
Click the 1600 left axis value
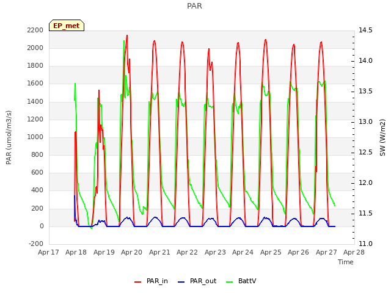point(35,84)
